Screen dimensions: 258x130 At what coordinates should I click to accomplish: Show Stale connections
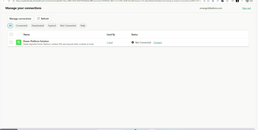point(83,26)
